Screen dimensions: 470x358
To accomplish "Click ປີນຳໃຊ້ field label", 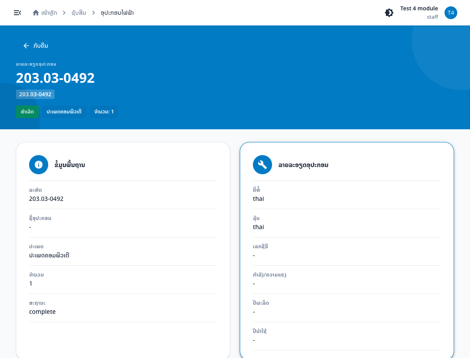I will [x=260, y=331].
